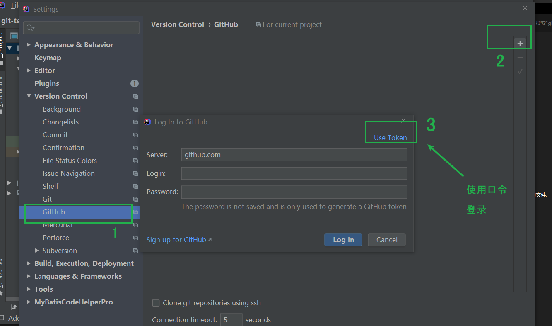Click the set default checkmark icon
This screenshot has height=326, width=552.
point(520,72)
